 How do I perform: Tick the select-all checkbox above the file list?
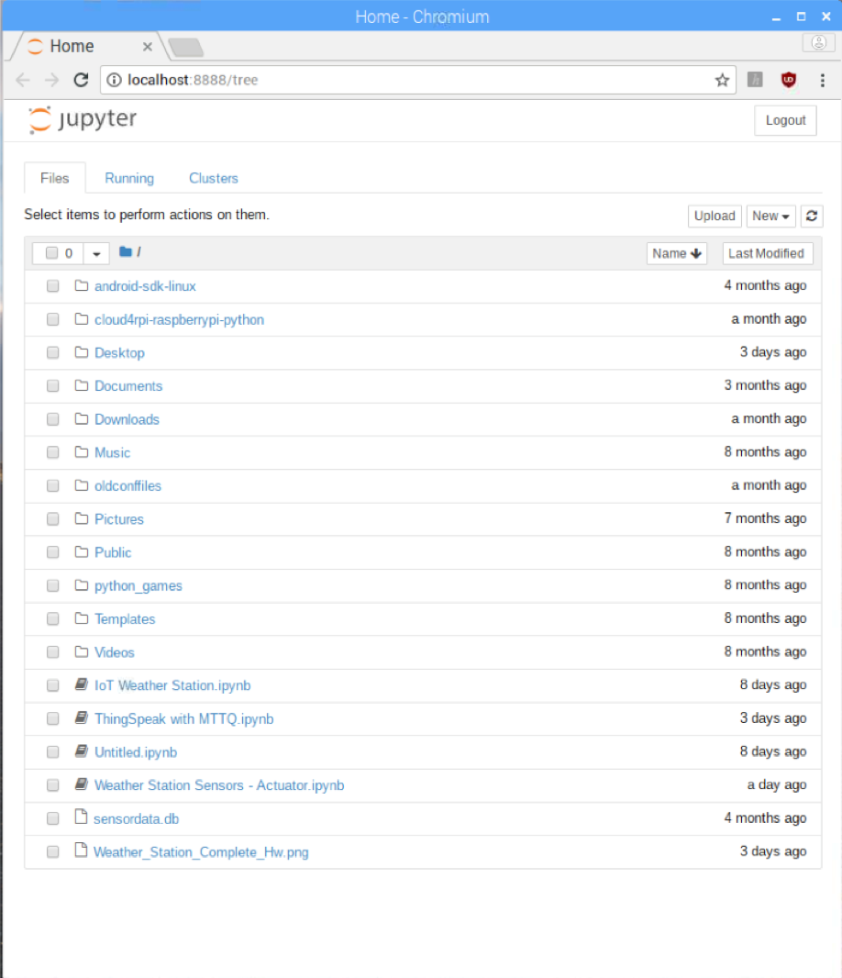pos(52,252)
